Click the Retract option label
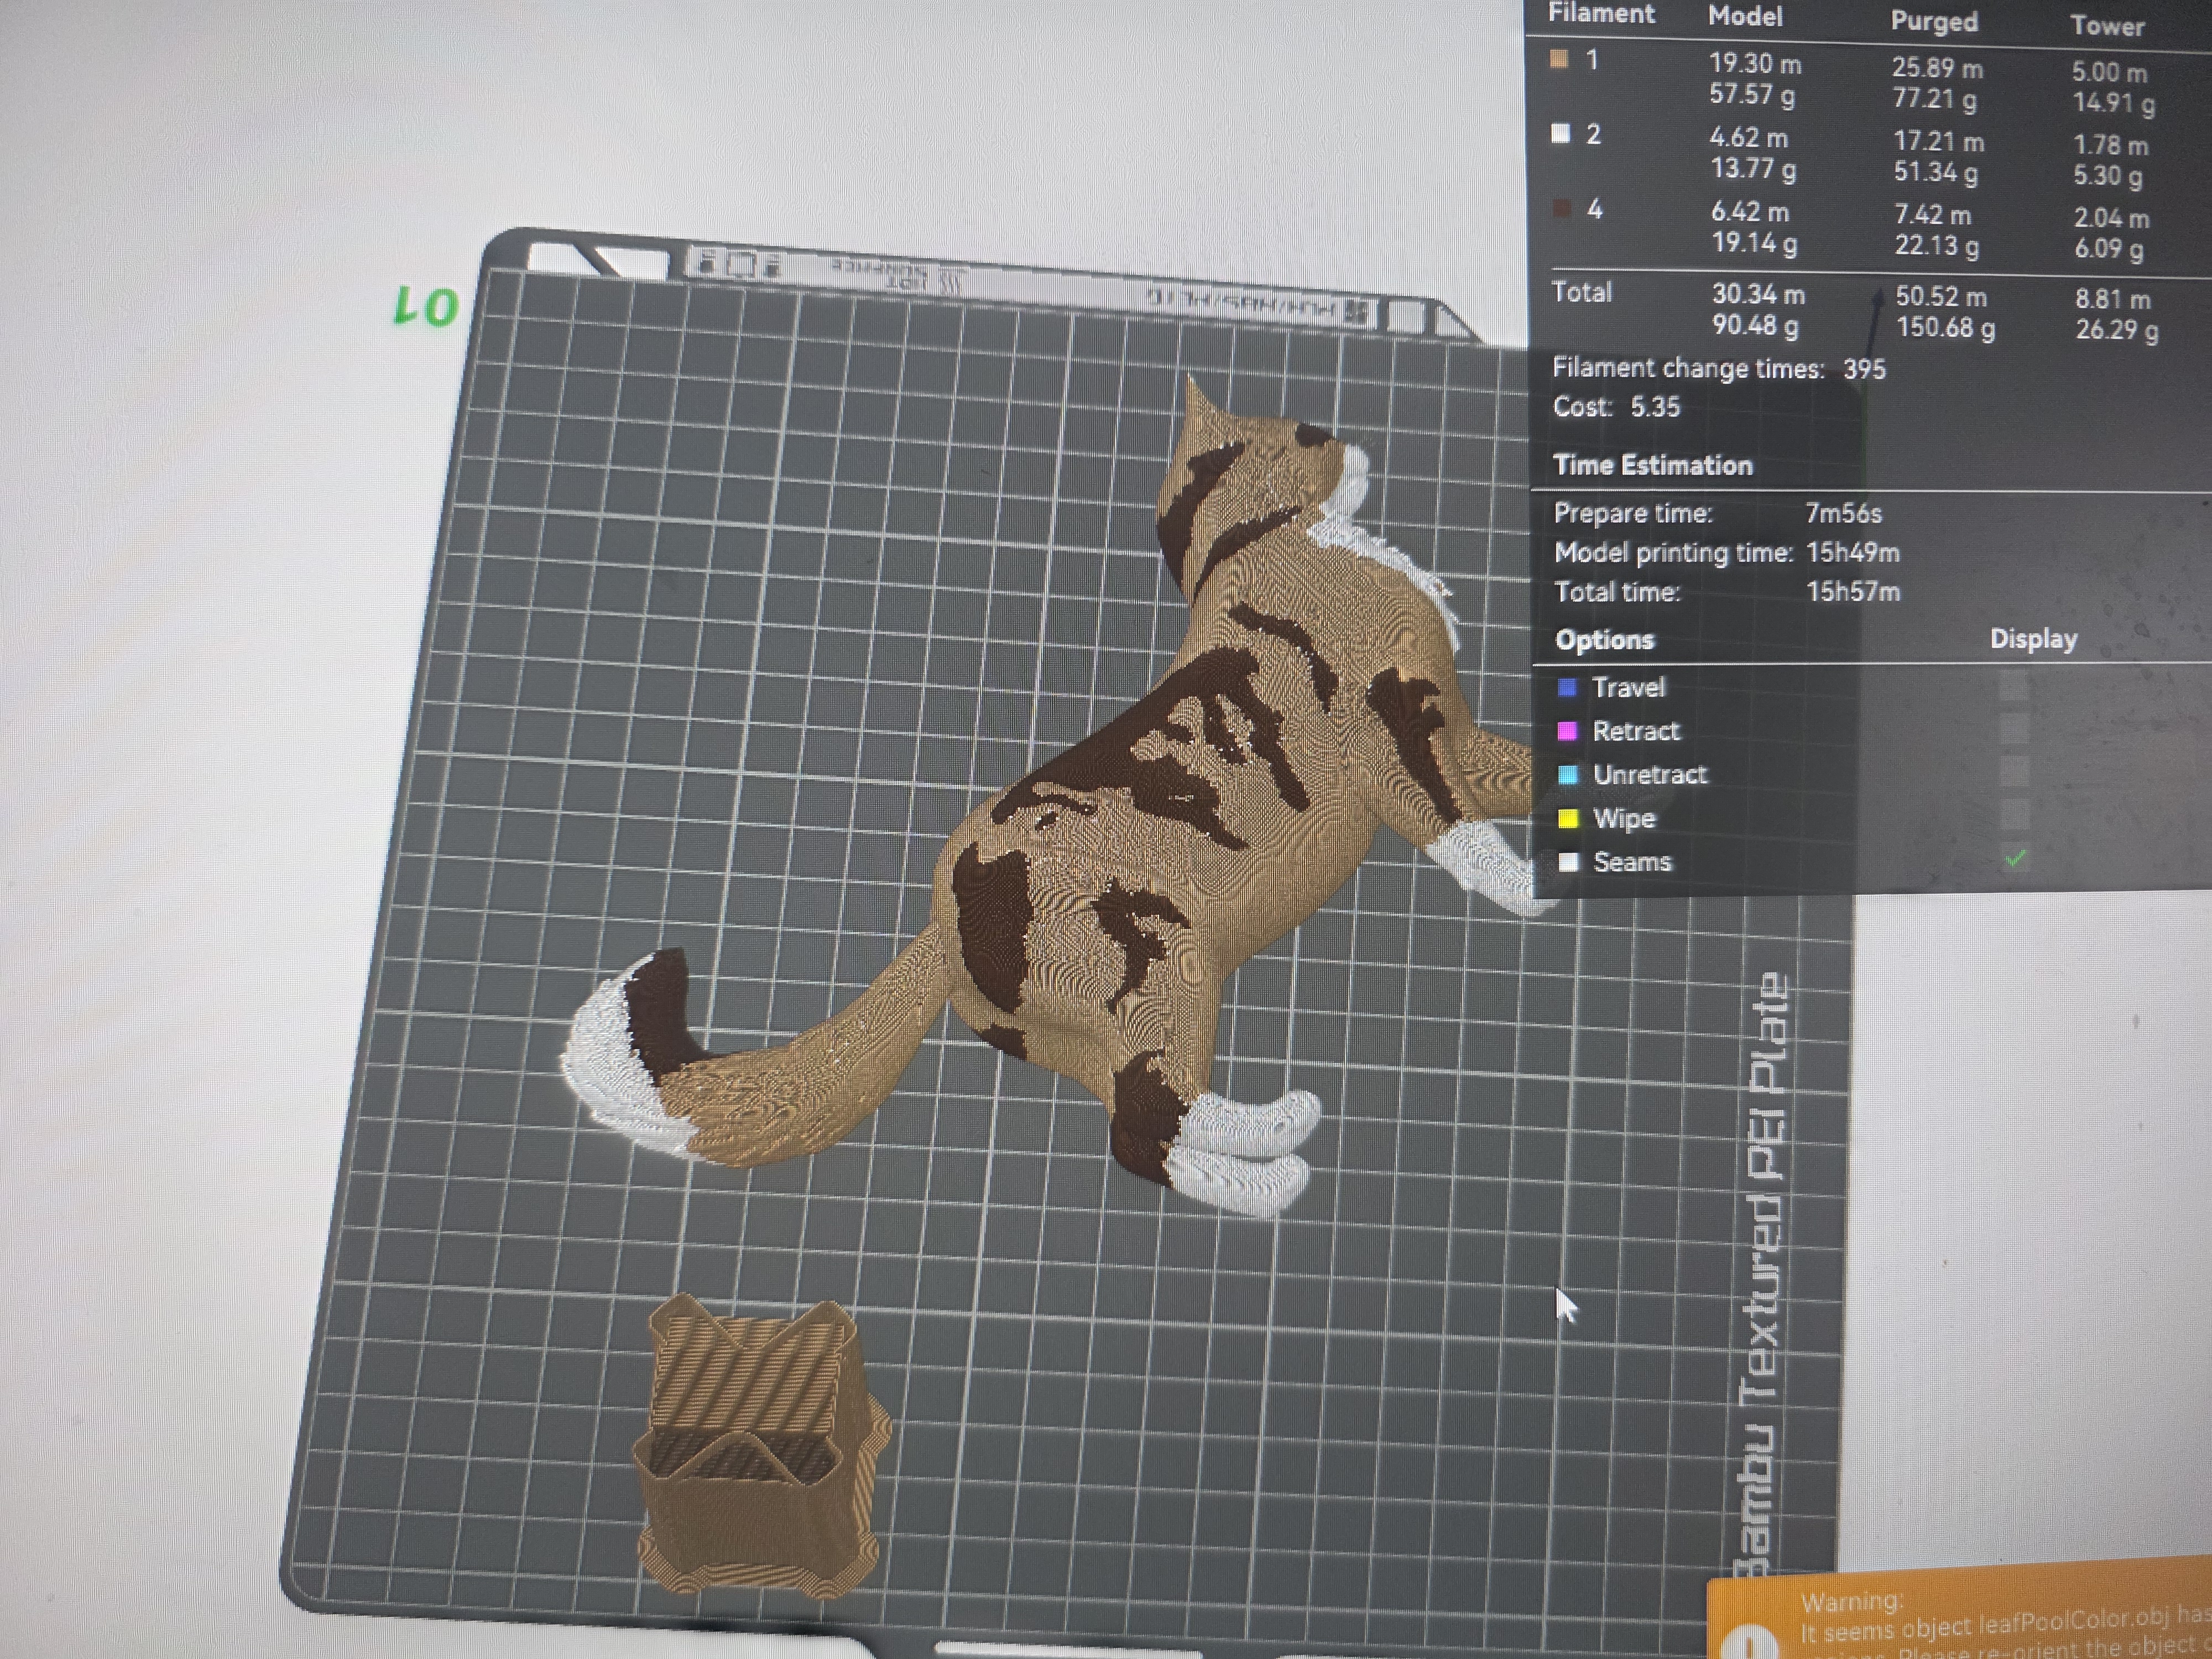 pyautogui.click(x=1636, y=731)
